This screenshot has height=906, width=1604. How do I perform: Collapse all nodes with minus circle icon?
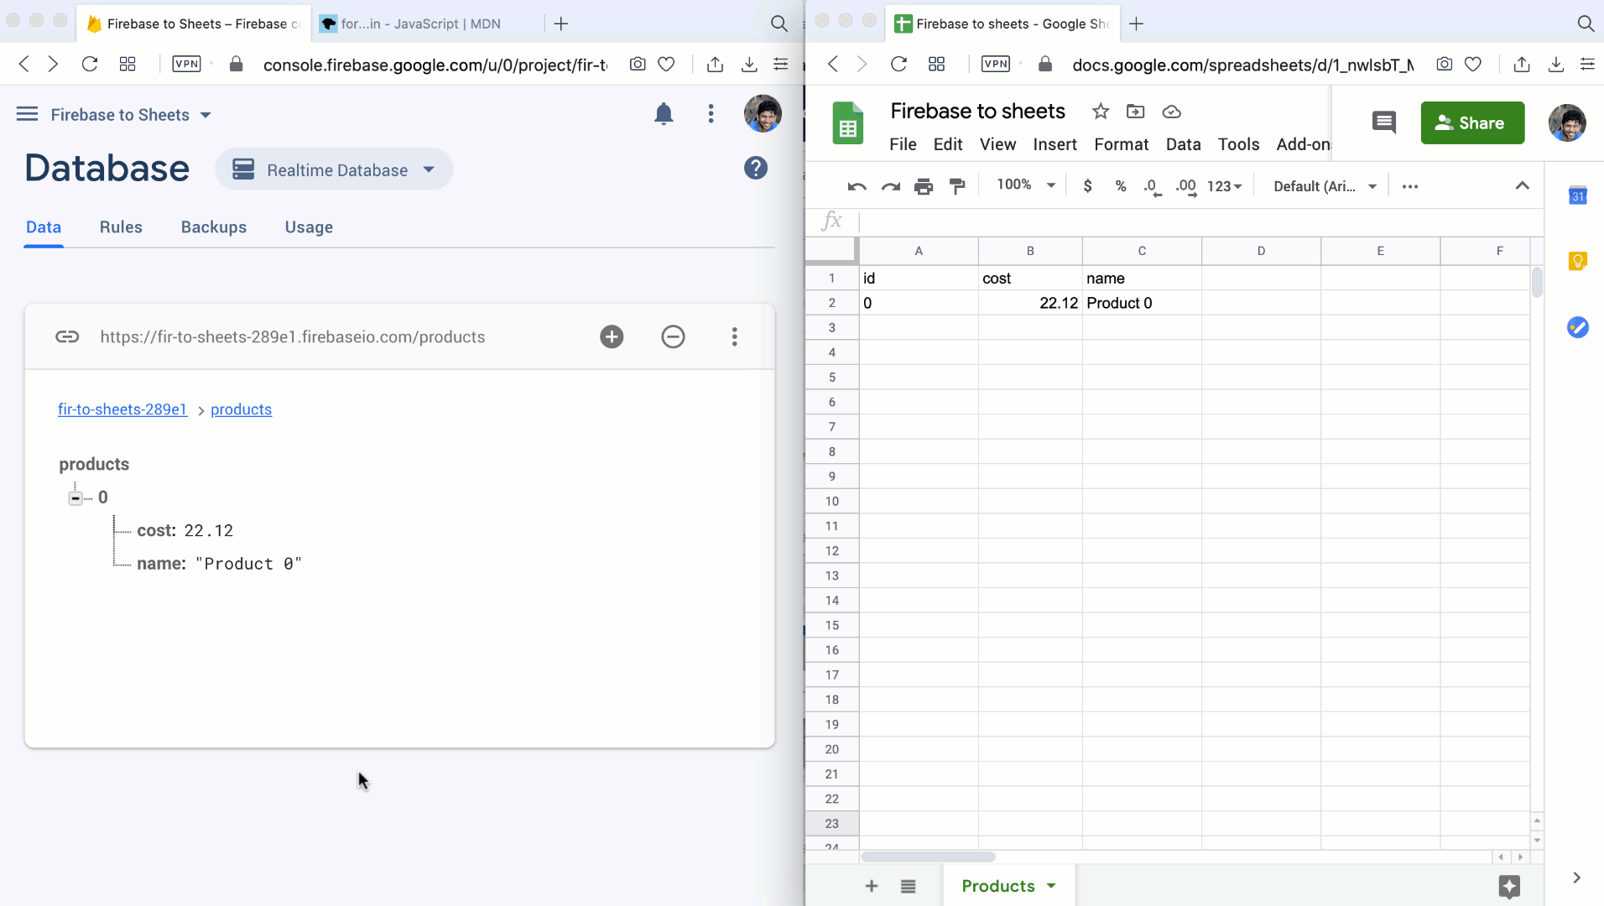(x=673, y=337)
